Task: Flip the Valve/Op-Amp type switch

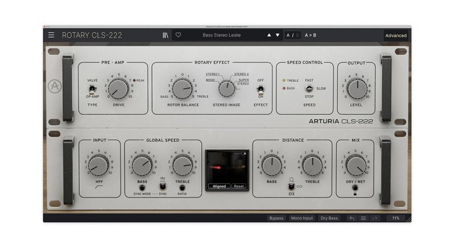Action: pos(92,89)
